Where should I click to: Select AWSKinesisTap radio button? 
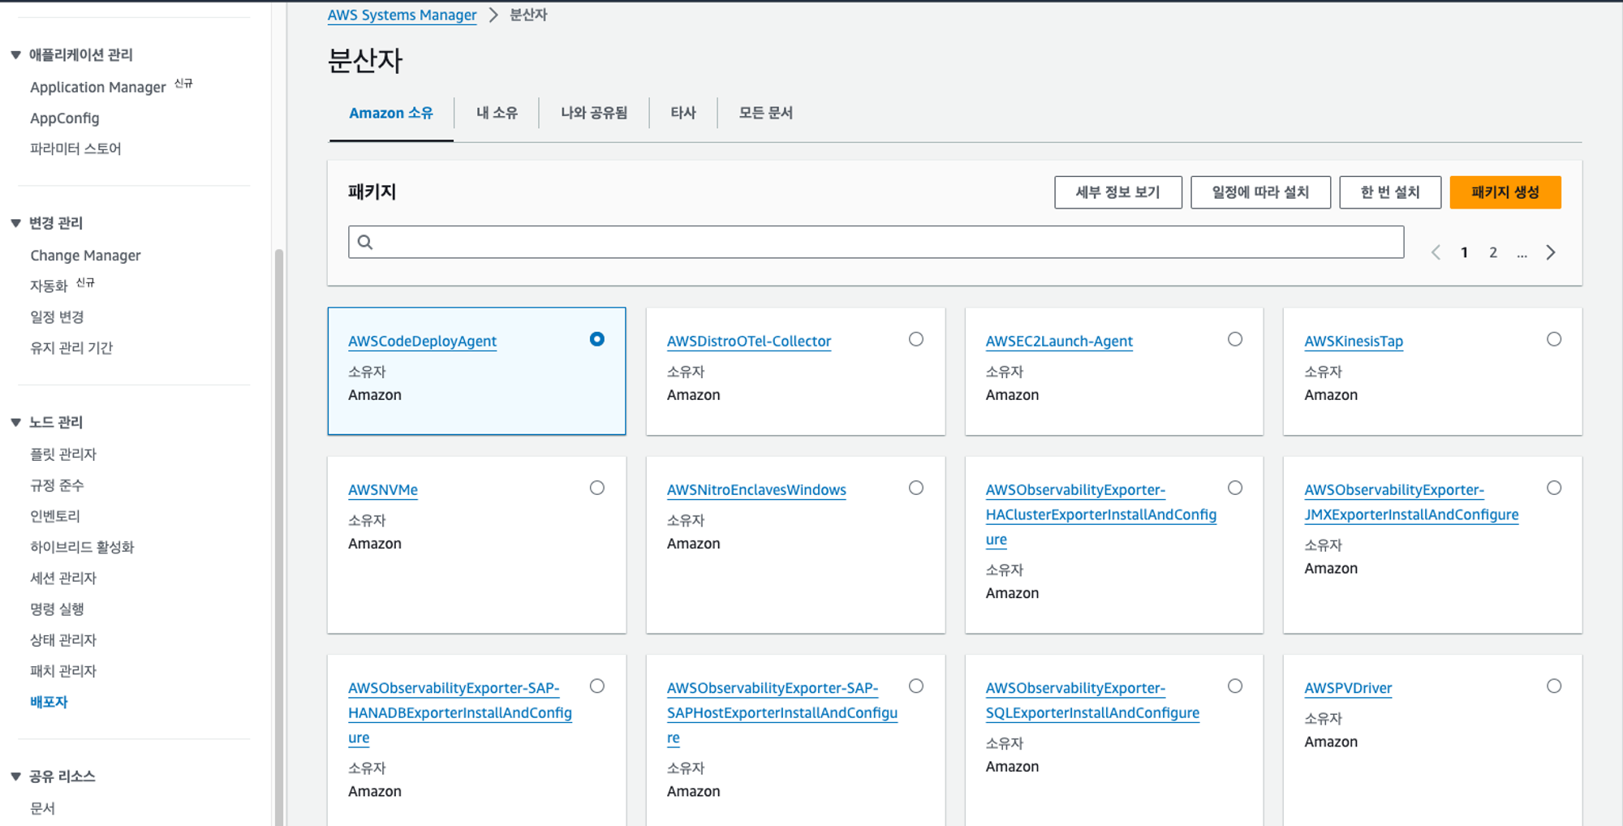(x=1554, y=339)
